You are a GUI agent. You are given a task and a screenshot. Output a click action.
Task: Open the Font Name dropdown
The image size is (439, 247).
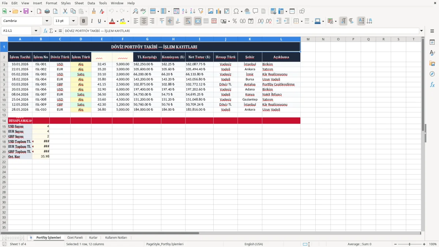47,21
